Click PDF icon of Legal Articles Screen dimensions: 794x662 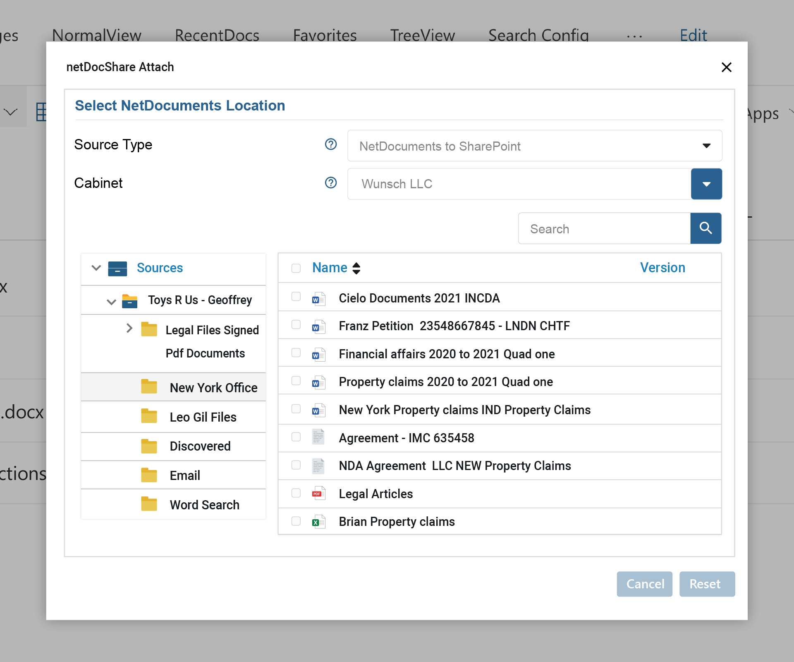point(318,493)
